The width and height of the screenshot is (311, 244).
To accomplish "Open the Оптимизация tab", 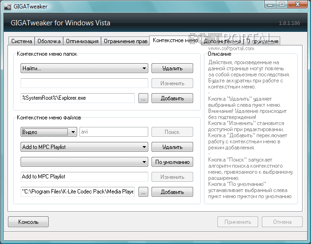I will pyautogui.click(x=82, y=41).
